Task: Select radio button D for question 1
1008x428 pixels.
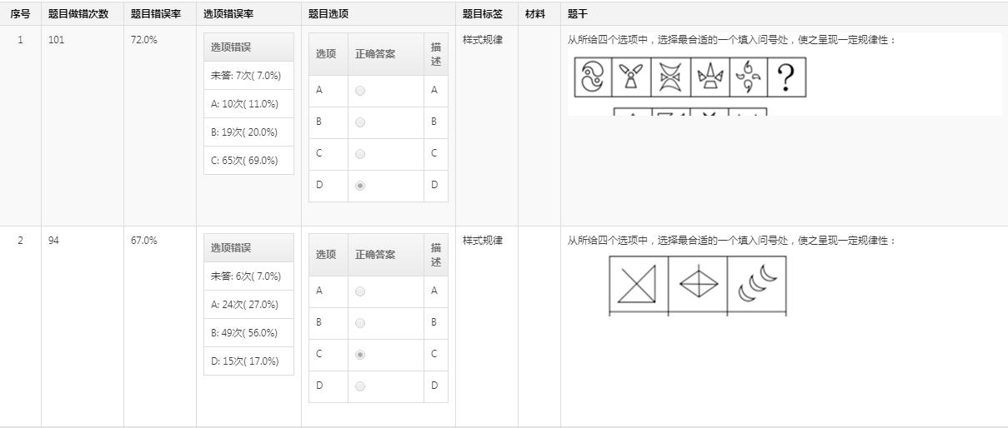Action: pos(360,186)
